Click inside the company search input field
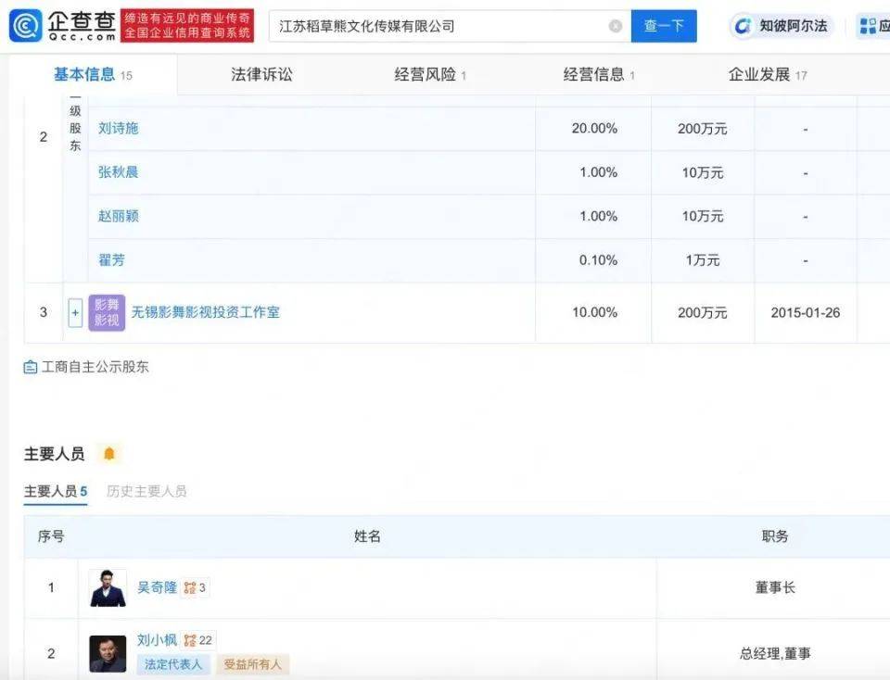 click(417, 26)
